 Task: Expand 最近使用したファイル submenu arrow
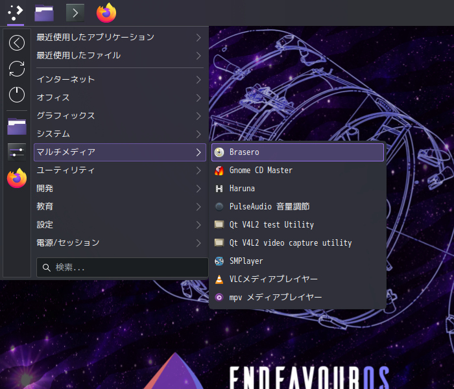pos(198,56)
